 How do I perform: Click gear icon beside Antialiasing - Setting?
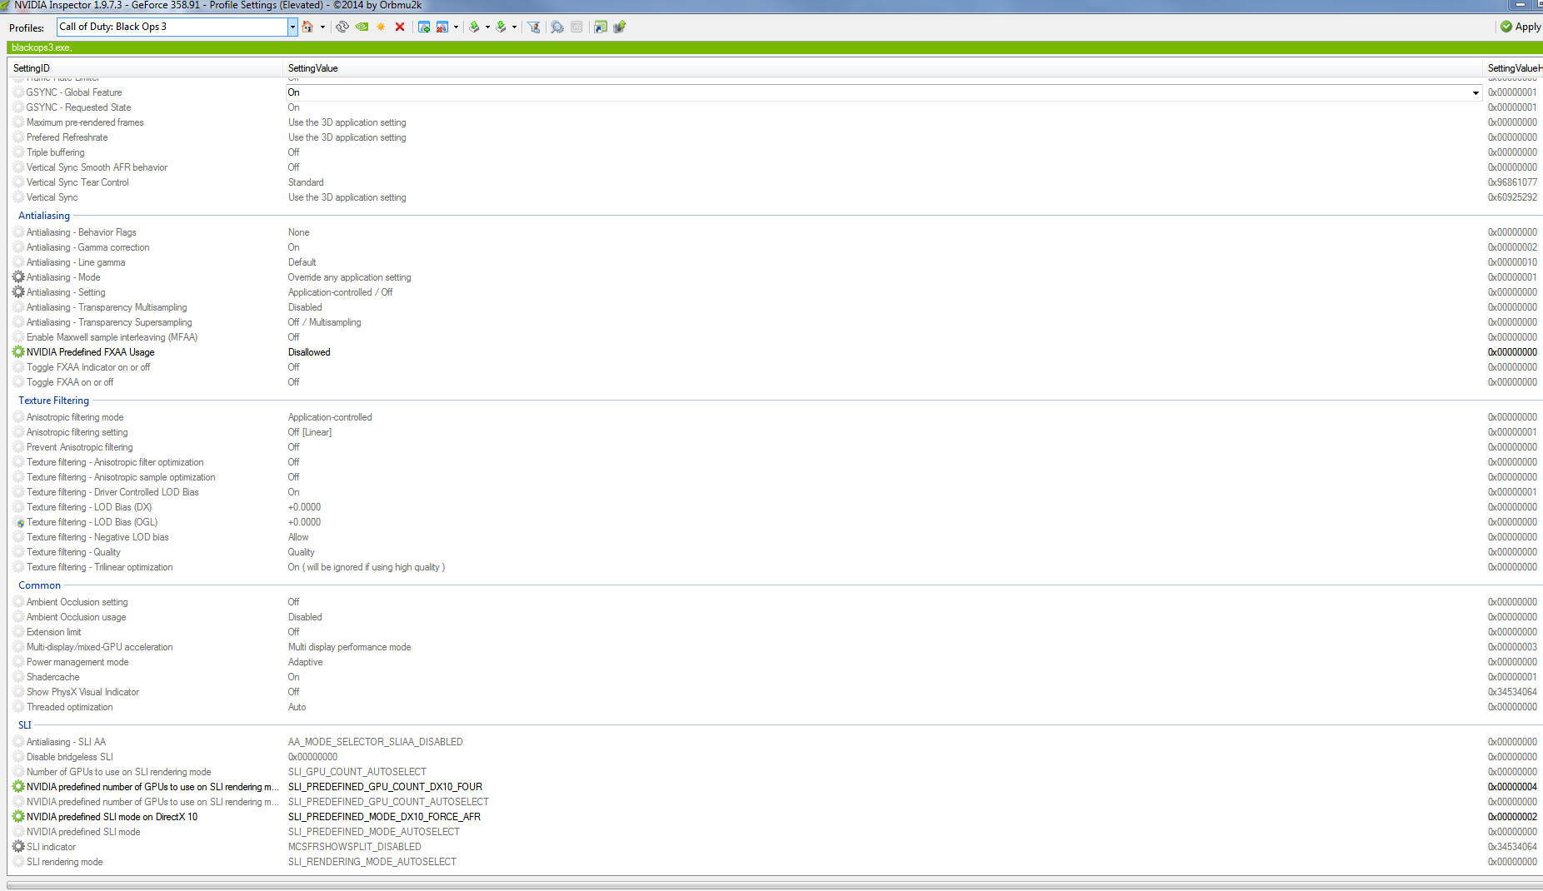click(18, 292)
